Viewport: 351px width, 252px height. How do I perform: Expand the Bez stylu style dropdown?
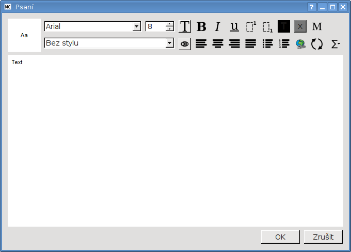tap(169, 43)
